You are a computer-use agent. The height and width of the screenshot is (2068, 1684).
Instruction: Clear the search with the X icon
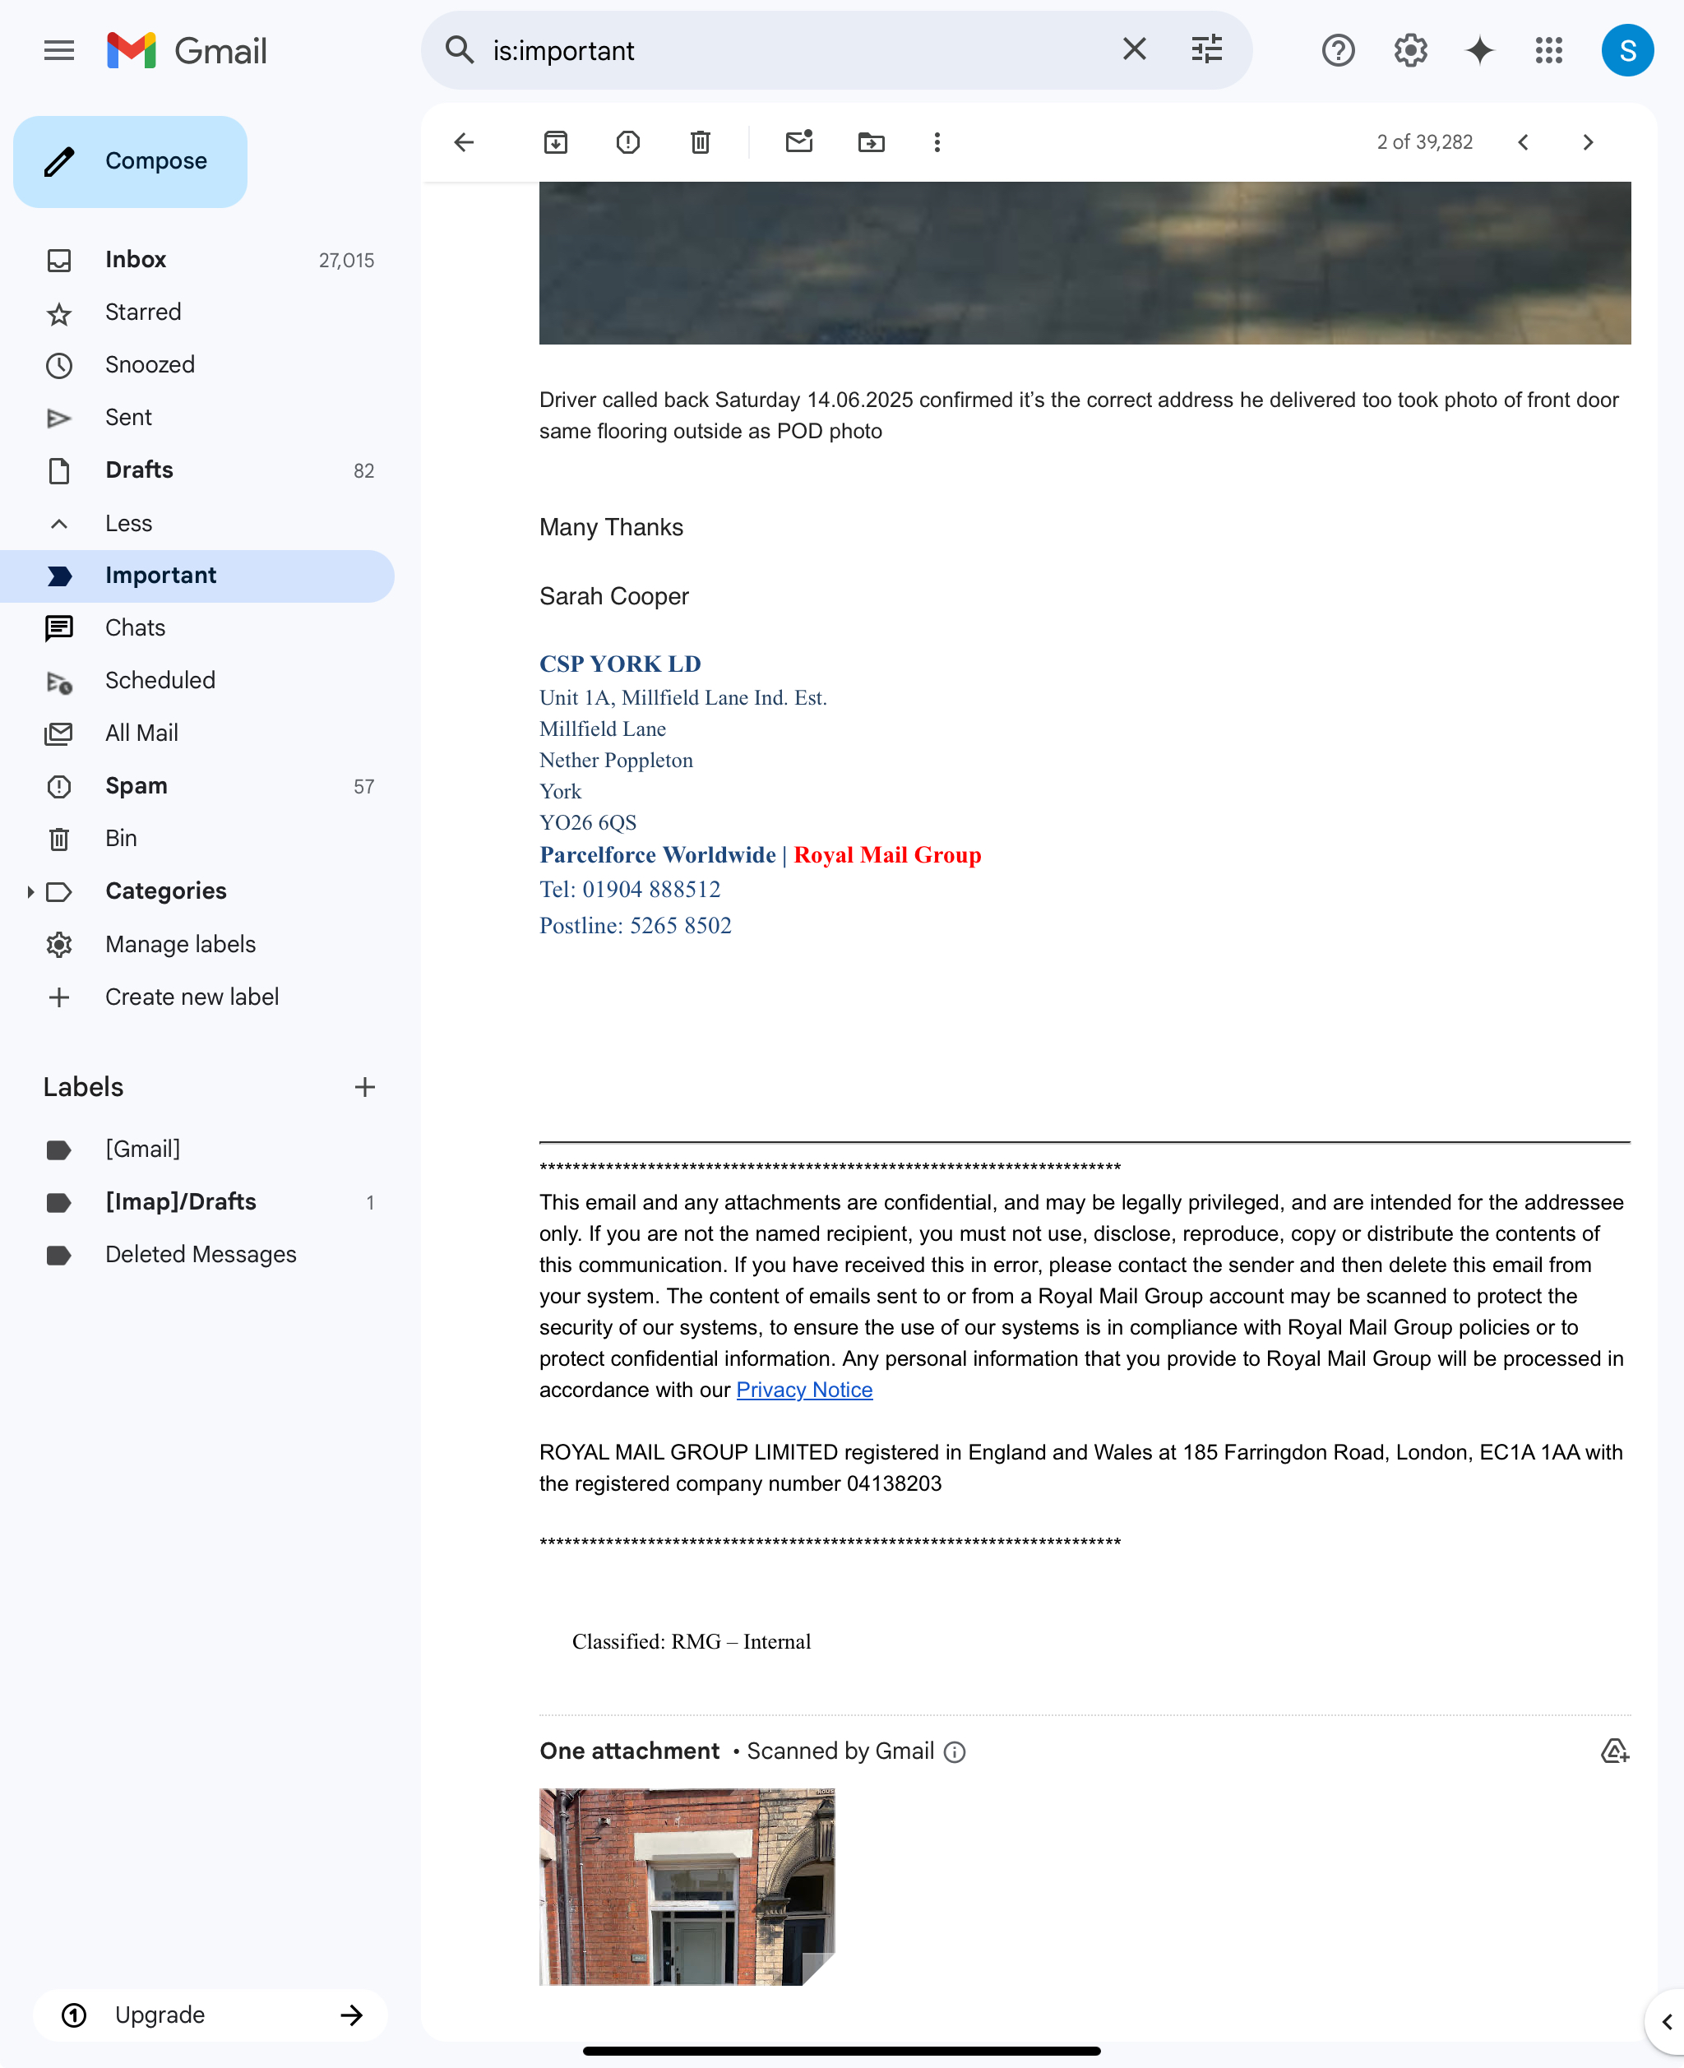tap(1134, 49)
